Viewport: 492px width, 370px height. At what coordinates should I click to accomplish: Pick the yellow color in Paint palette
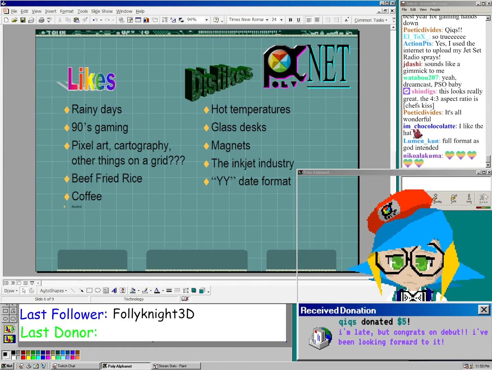(x=28, y=357)
